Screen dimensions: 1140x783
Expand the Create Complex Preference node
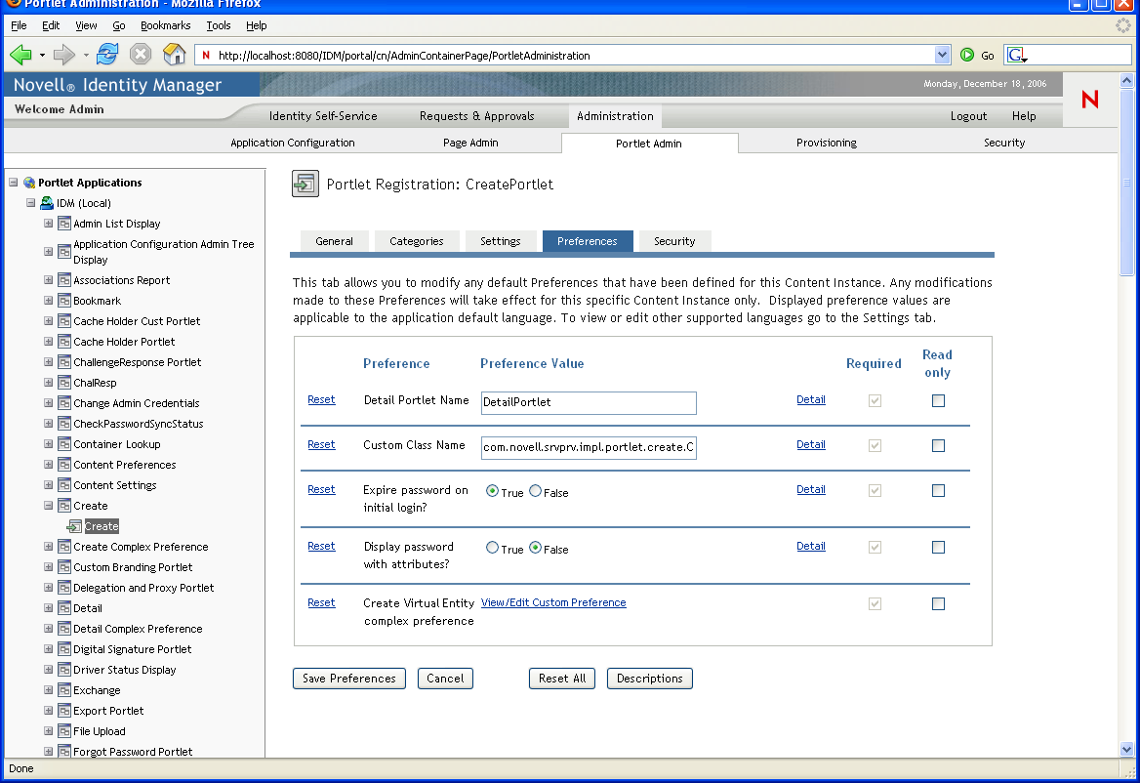pos(48,547)
